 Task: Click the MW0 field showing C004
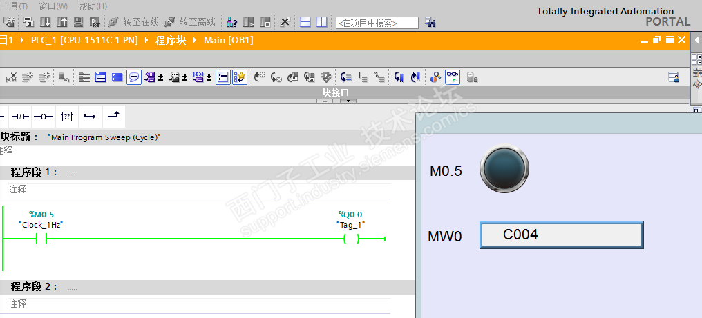[x=562, y=235]
